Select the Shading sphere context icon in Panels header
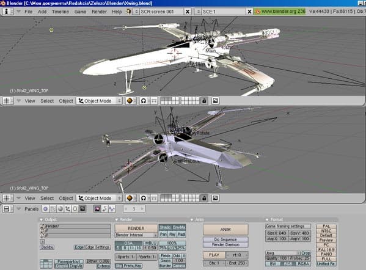366x270 pixels. [x=60, y=209]
